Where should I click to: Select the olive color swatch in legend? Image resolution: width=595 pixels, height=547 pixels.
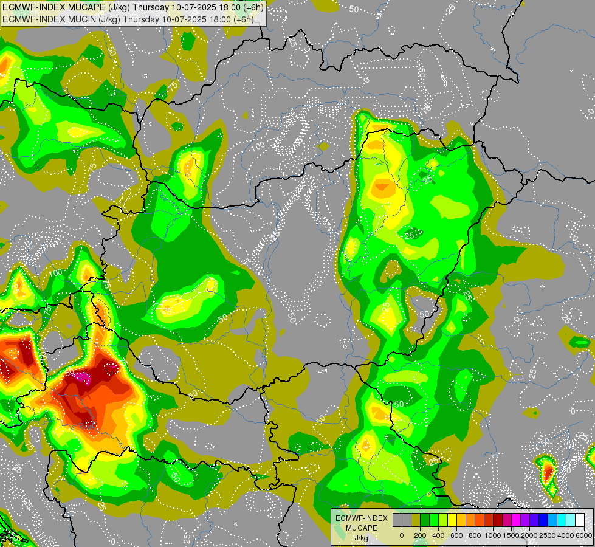pyautogui.click(x=416, y=520)
